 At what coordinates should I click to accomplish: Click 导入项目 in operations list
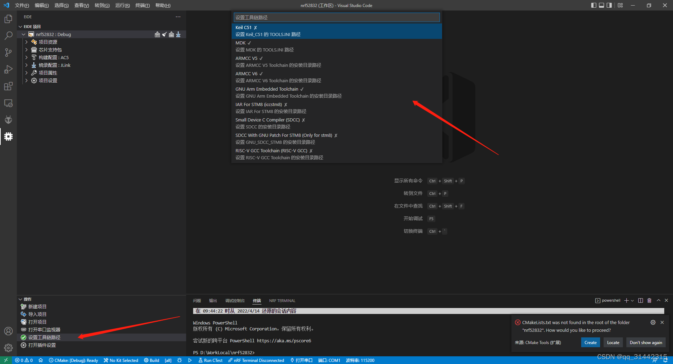(x=37, y=314)
